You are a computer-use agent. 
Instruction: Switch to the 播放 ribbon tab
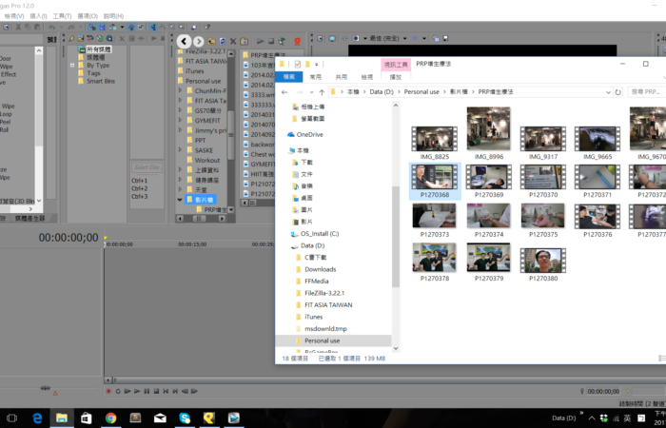(395, 76)
